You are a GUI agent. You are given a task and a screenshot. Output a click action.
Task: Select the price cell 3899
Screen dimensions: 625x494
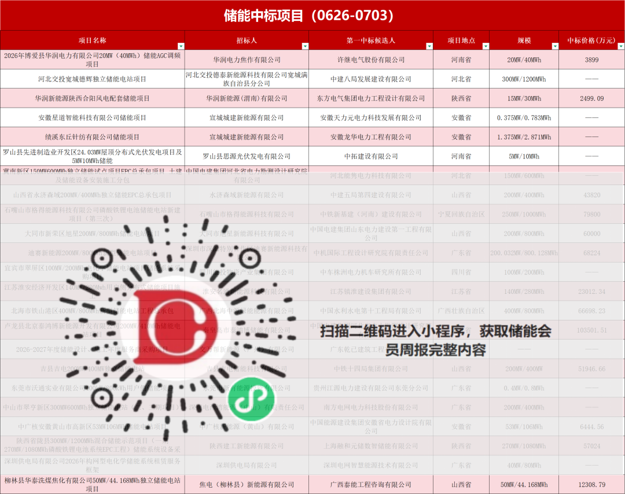pos(591,60)
